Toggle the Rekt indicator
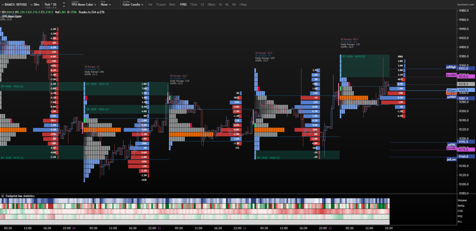476x231 pixels. 172,4
